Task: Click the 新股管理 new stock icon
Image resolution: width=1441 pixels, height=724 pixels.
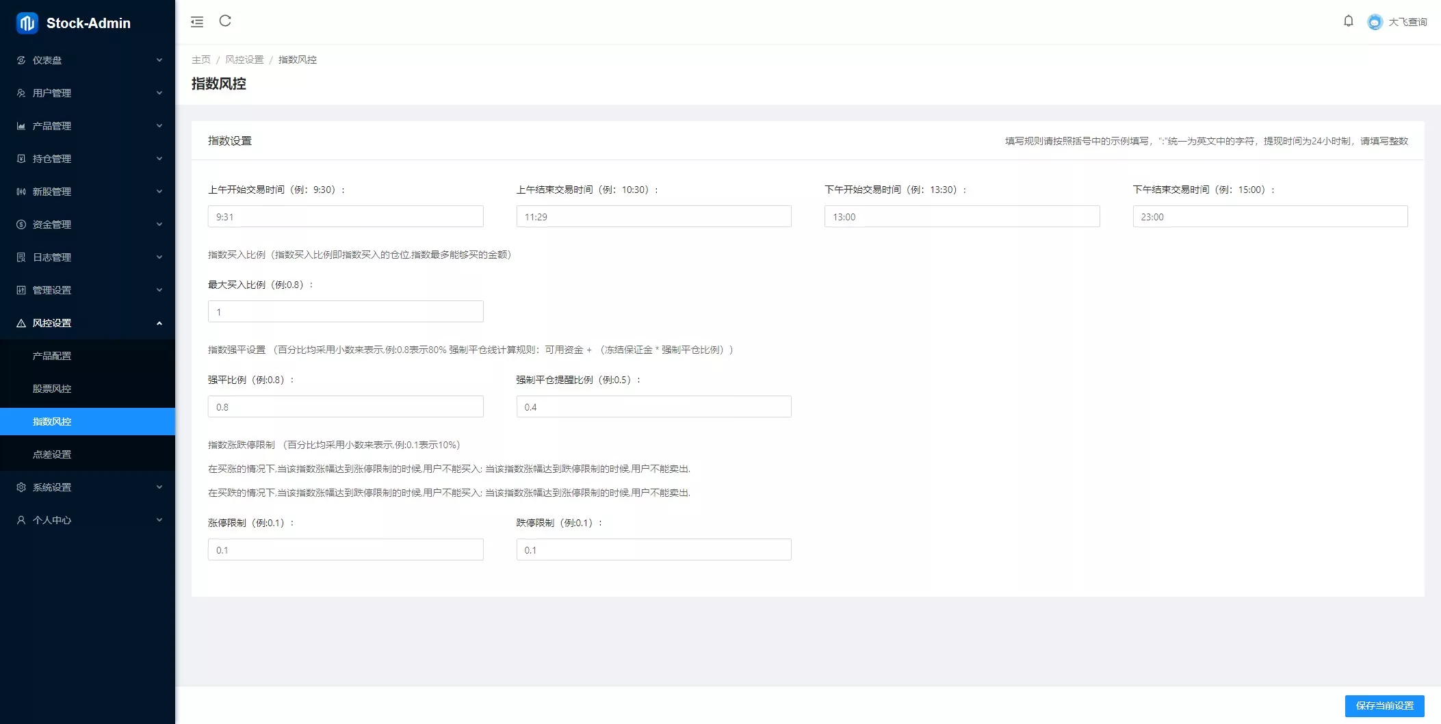Action: click(20, 191)
